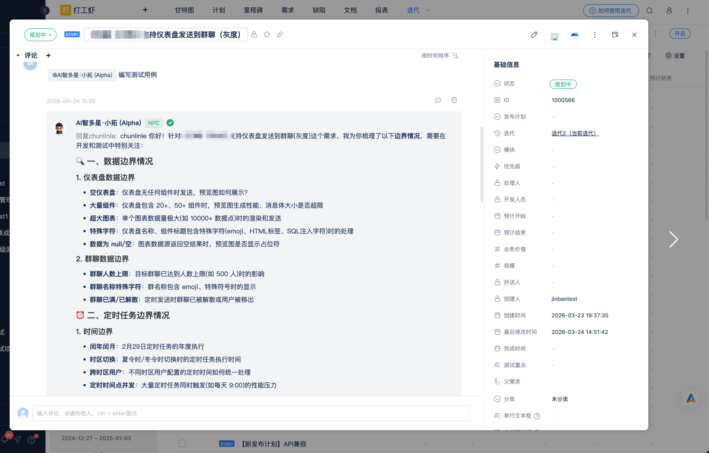This screenshot has height=453, width=709.
Task: Check the API兼容 story checkbox
Action: (x=182, y=443)
